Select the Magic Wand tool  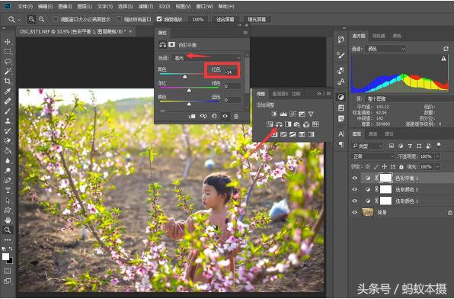(8, 72)
